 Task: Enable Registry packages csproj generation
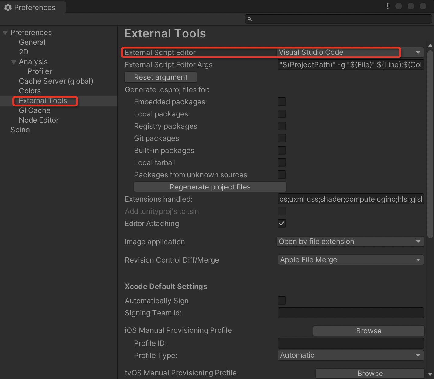[282, 126]
